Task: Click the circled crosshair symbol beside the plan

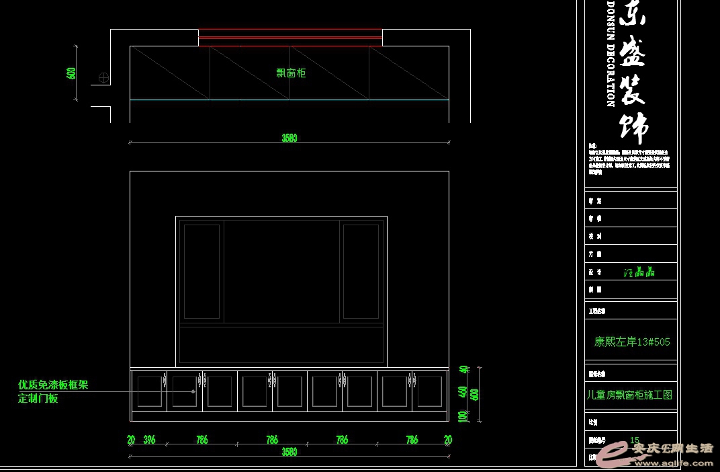Action: point(104,77)
